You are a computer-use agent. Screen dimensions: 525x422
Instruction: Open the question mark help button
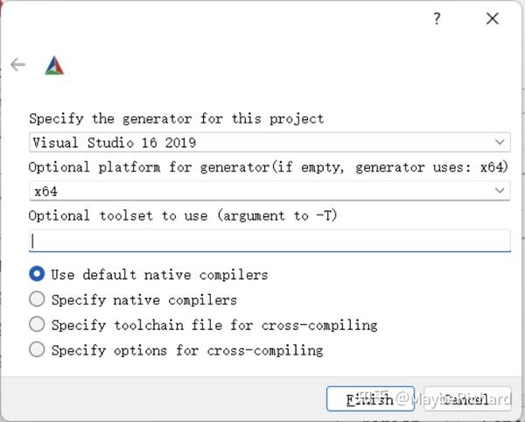437,18
